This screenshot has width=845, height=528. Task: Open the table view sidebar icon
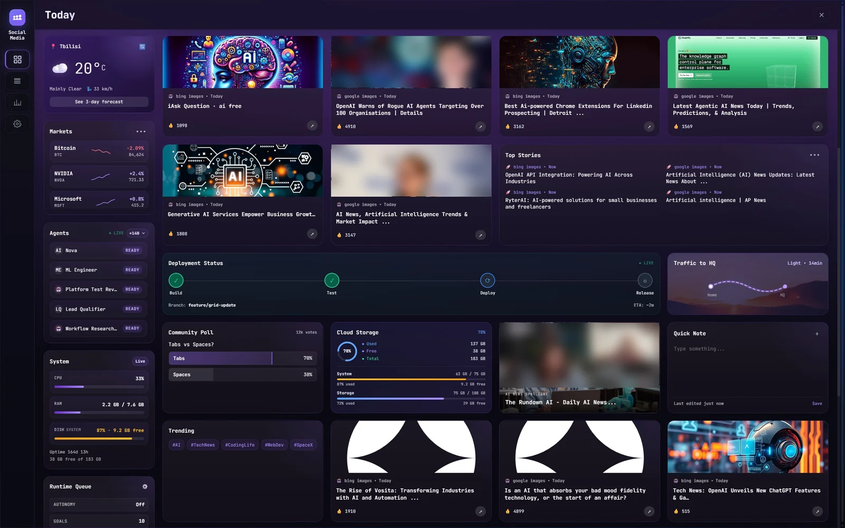coord(17,81)
